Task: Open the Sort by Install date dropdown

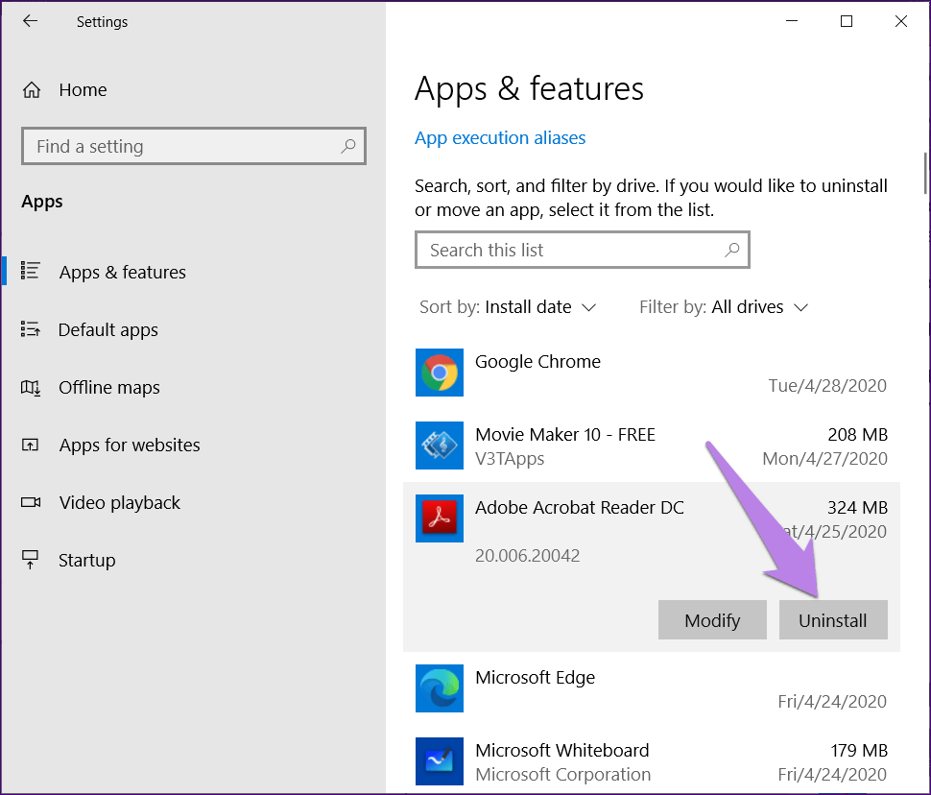Action: point(508,306)
